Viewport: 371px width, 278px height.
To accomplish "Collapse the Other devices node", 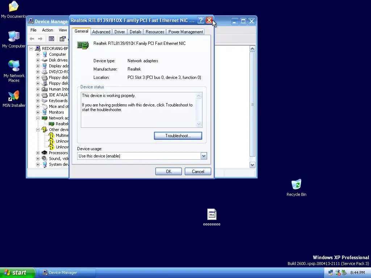I will [x=38, y=130].
